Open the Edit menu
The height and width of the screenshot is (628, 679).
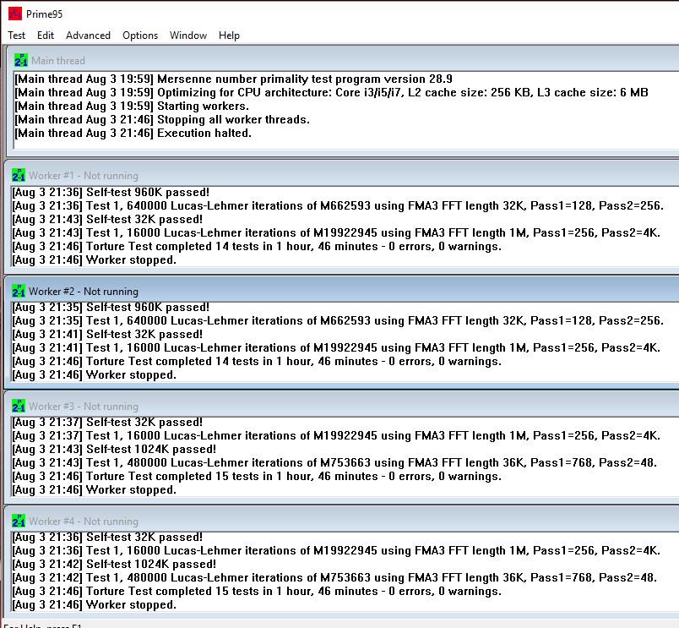pyautogui.click(x=46, y=35)
